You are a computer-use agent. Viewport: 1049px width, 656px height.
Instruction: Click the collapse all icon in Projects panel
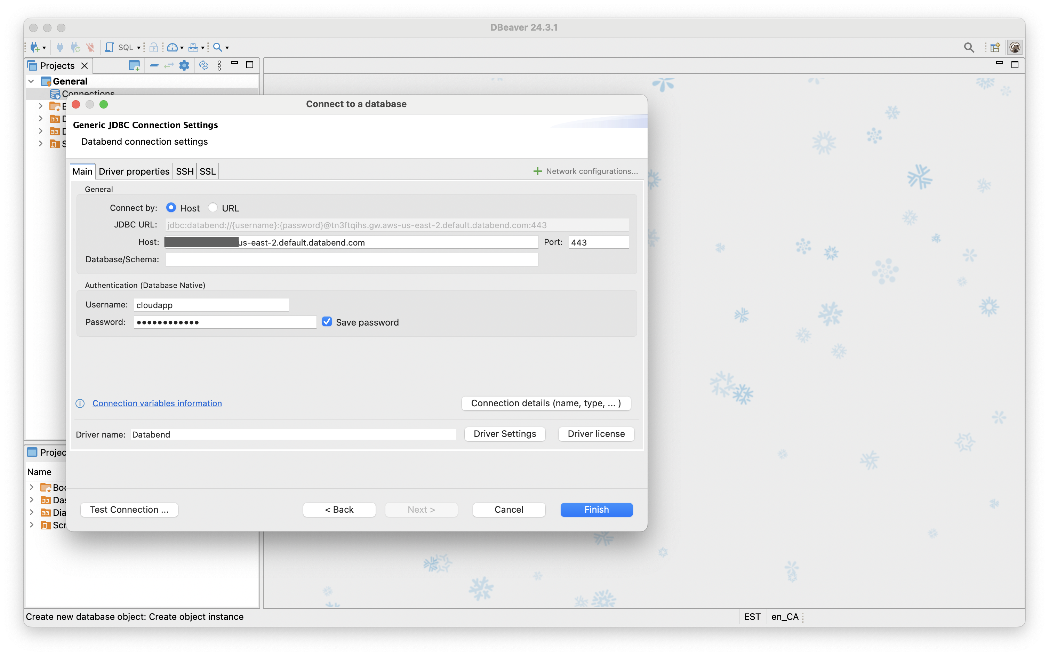click(154, 65)
